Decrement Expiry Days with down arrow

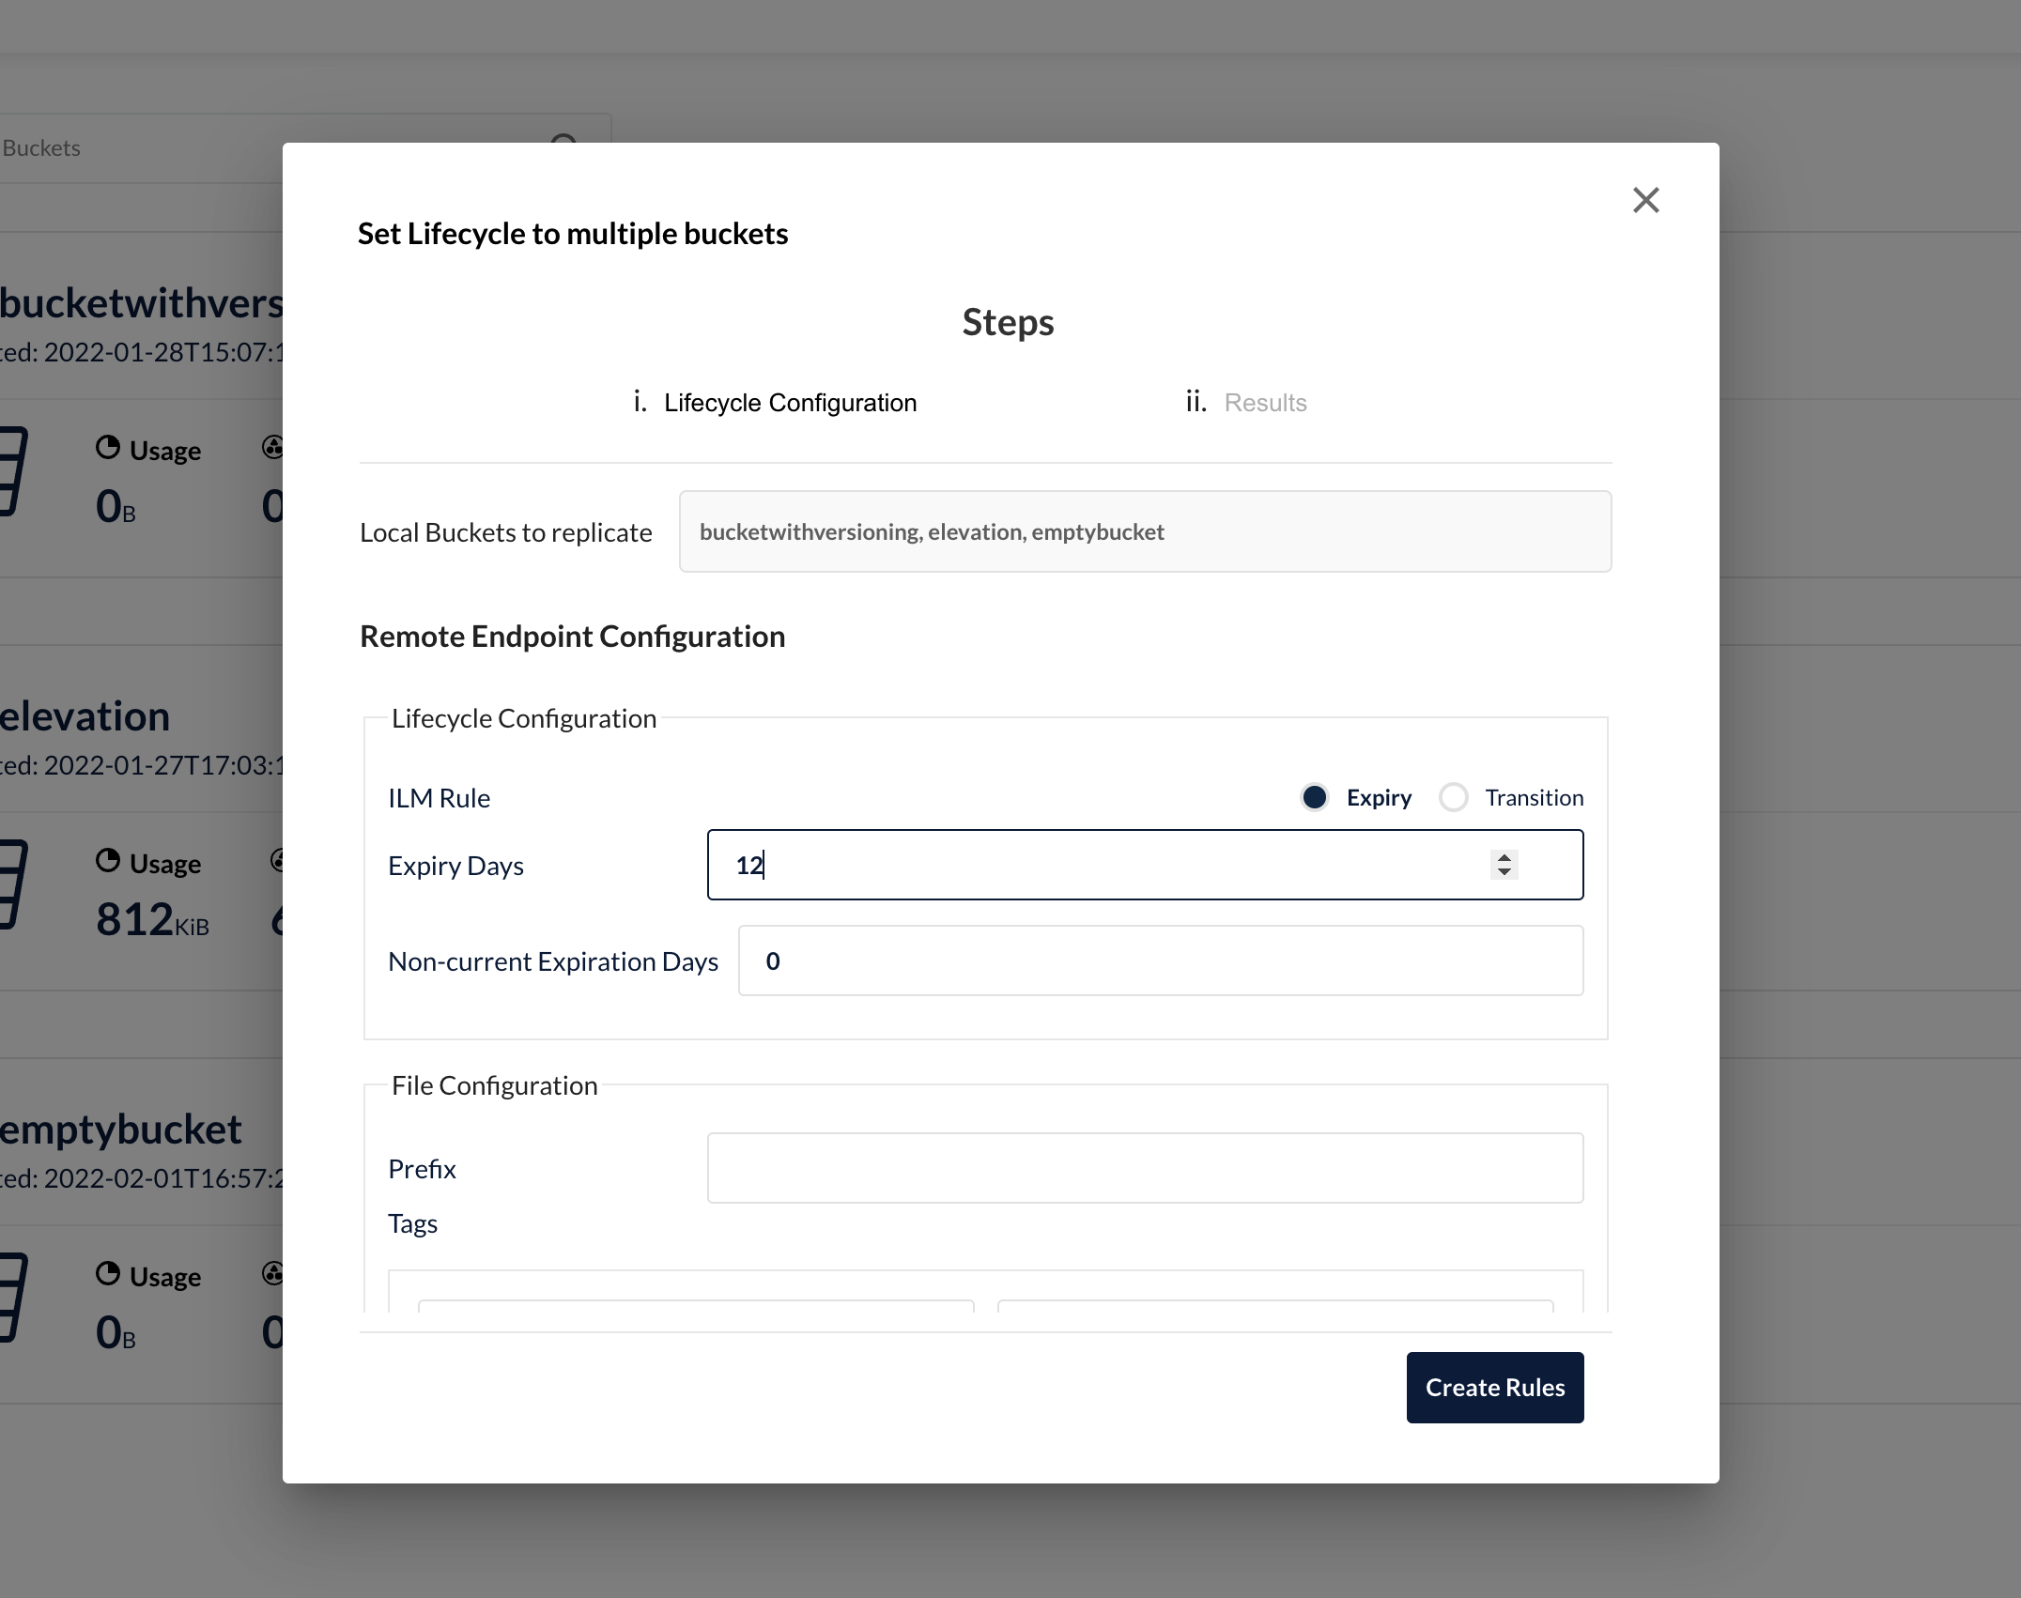click(1504, 873)
